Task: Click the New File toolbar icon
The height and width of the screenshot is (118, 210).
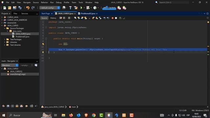Action: click(5, 8)
